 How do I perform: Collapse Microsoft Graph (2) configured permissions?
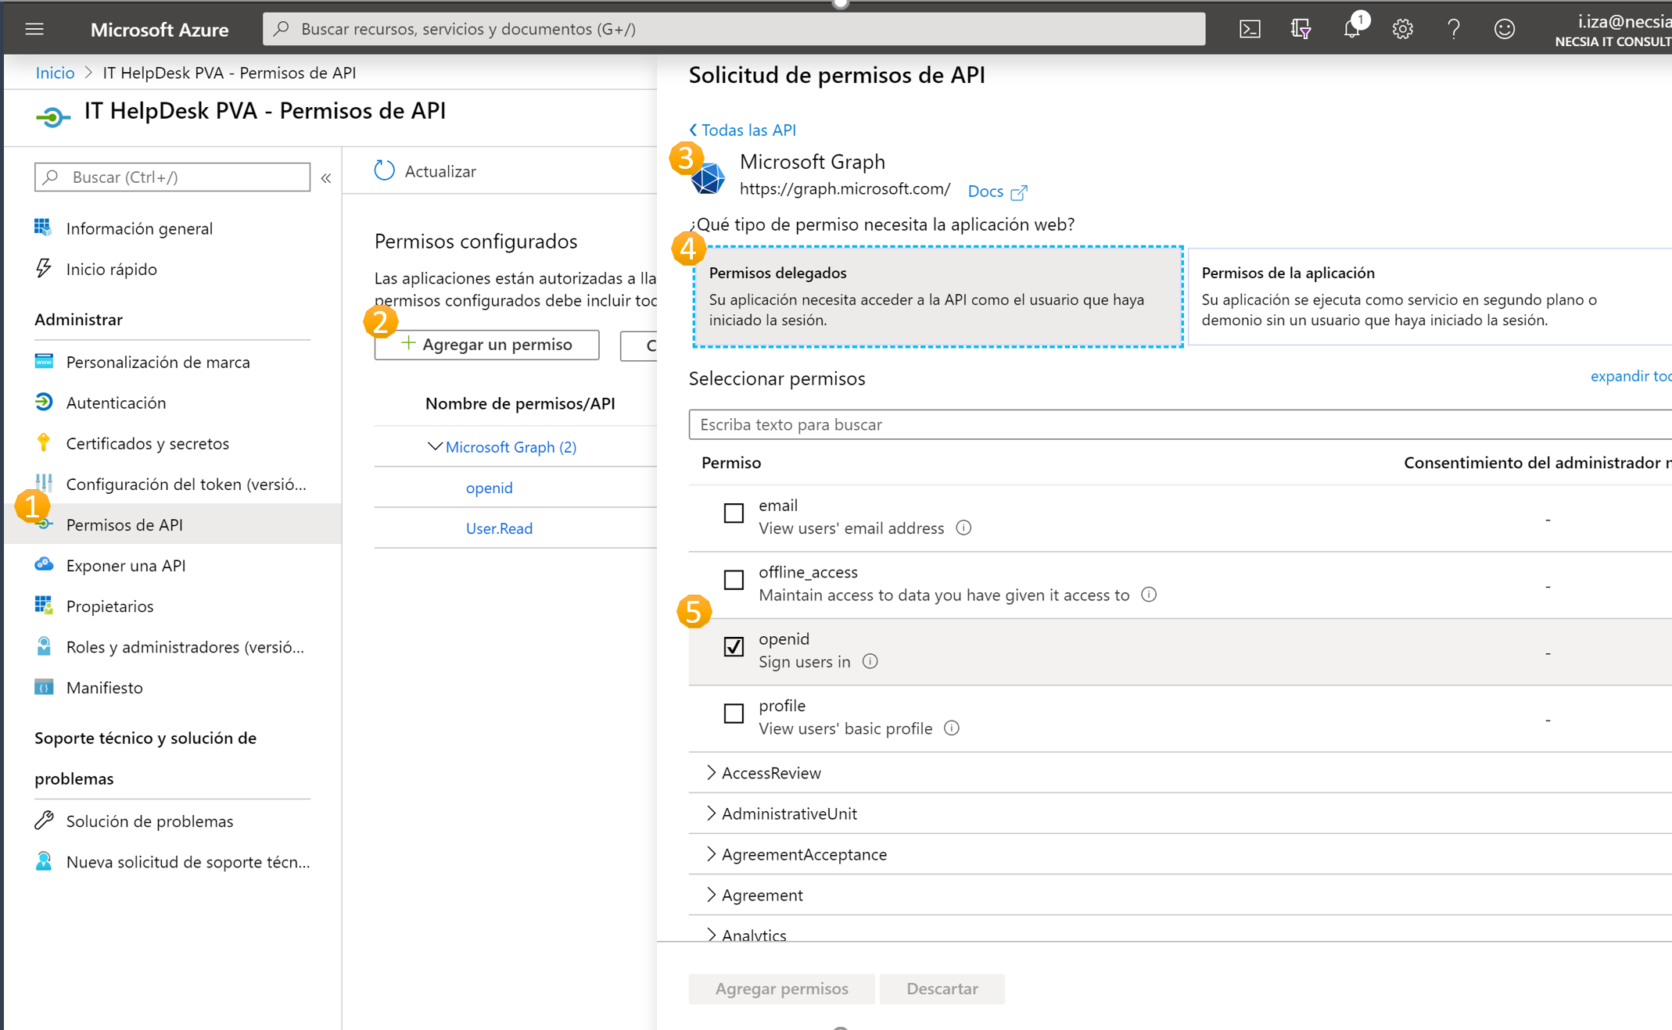[x=436, y=446]
